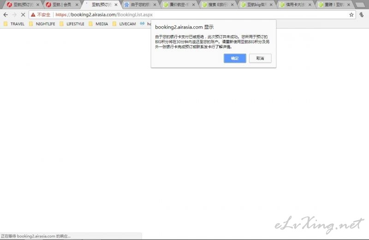Switch to the 由于您的 Baidu tab

coord(140,5)
